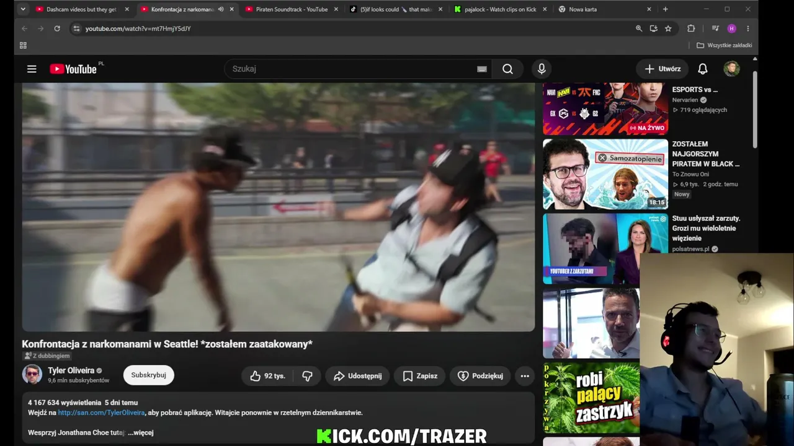
Task: Switch to the TikTok 'if looks could' tab
Action: click(x=396, y=9)
